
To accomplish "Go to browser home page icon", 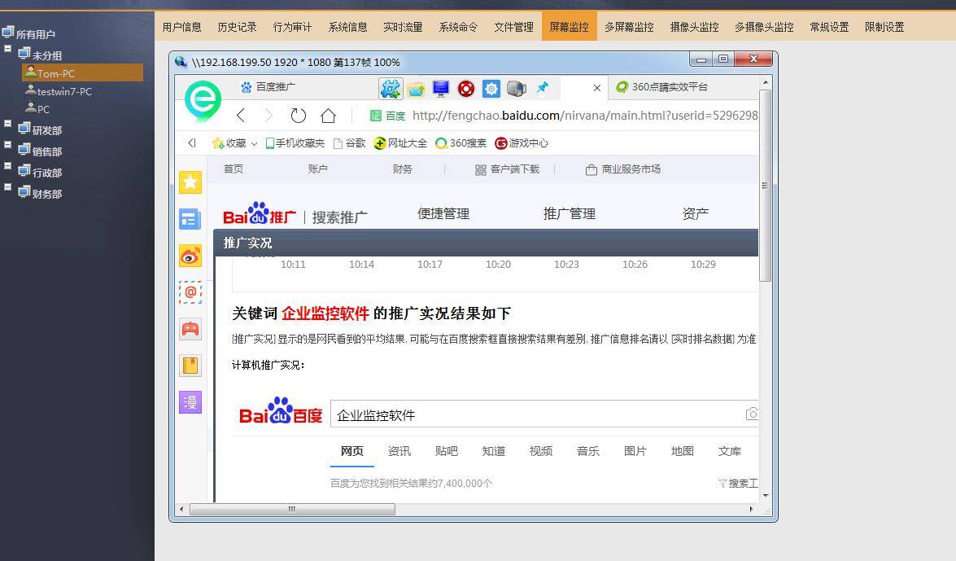I will [328, 116].
